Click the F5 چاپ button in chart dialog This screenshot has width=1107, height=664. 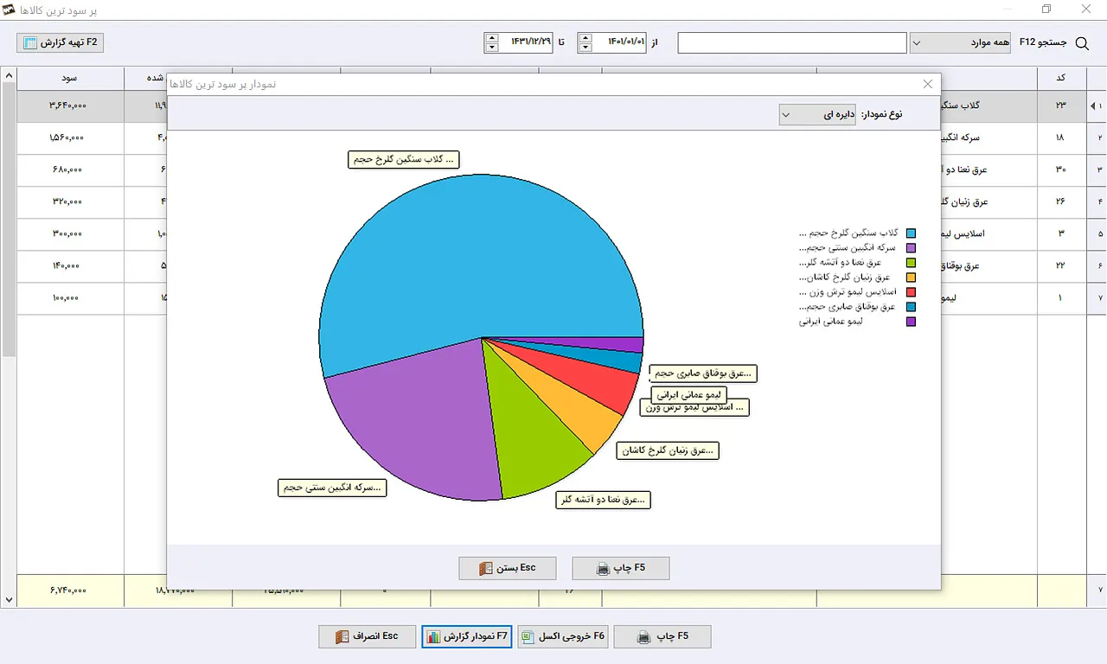pos(621,568)
